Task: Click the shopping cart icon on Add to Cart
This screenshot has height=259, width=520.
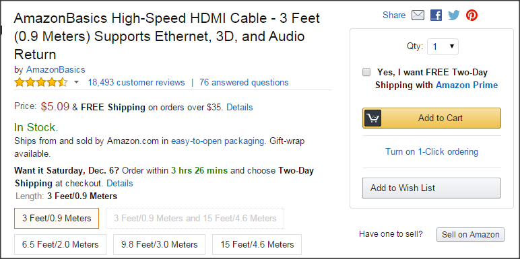Action: (x=372, y=118)
